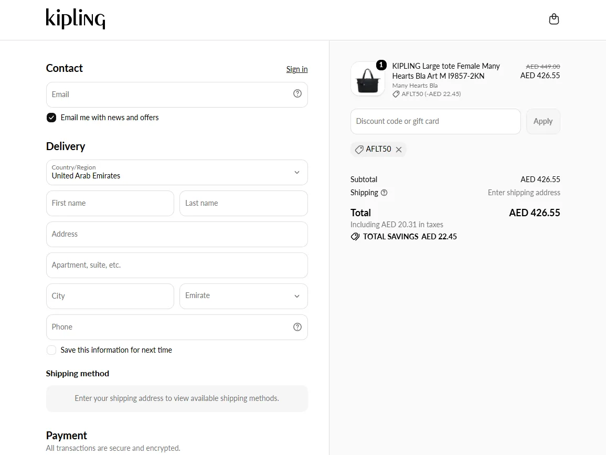This screenshot has height=455, width=606.
Task: Open the Country/Region dropdown
Action: pos(177,173)
